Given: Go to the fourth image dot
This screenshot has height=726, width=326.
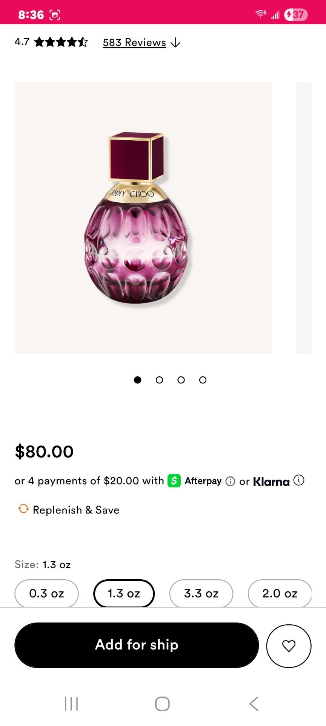Looking at the screenshot, I should click(203, 380).
